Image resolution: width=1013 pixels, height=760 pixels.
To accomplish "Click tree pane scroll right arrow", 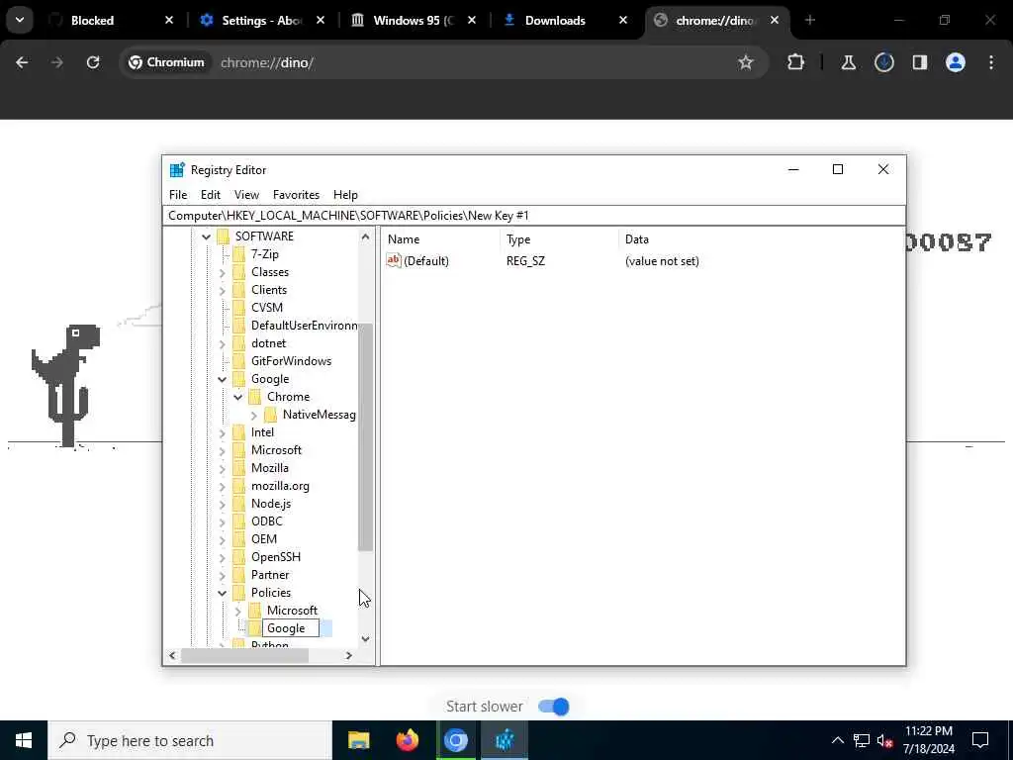I will pos(349,655).
